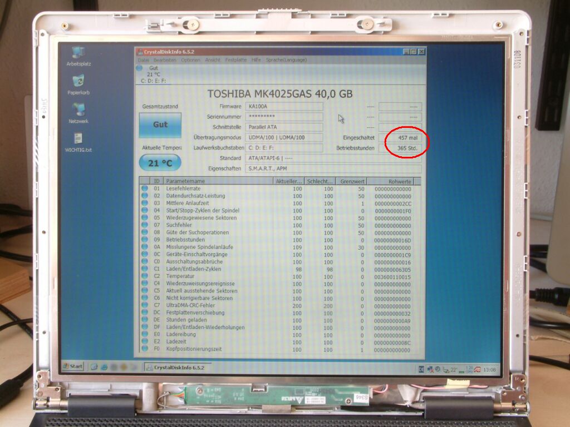Click the Standard field ATA/ATAPI-6
The width and height of the screenshot is (570, 427).
pyautogui.click(x=333, y=158)
